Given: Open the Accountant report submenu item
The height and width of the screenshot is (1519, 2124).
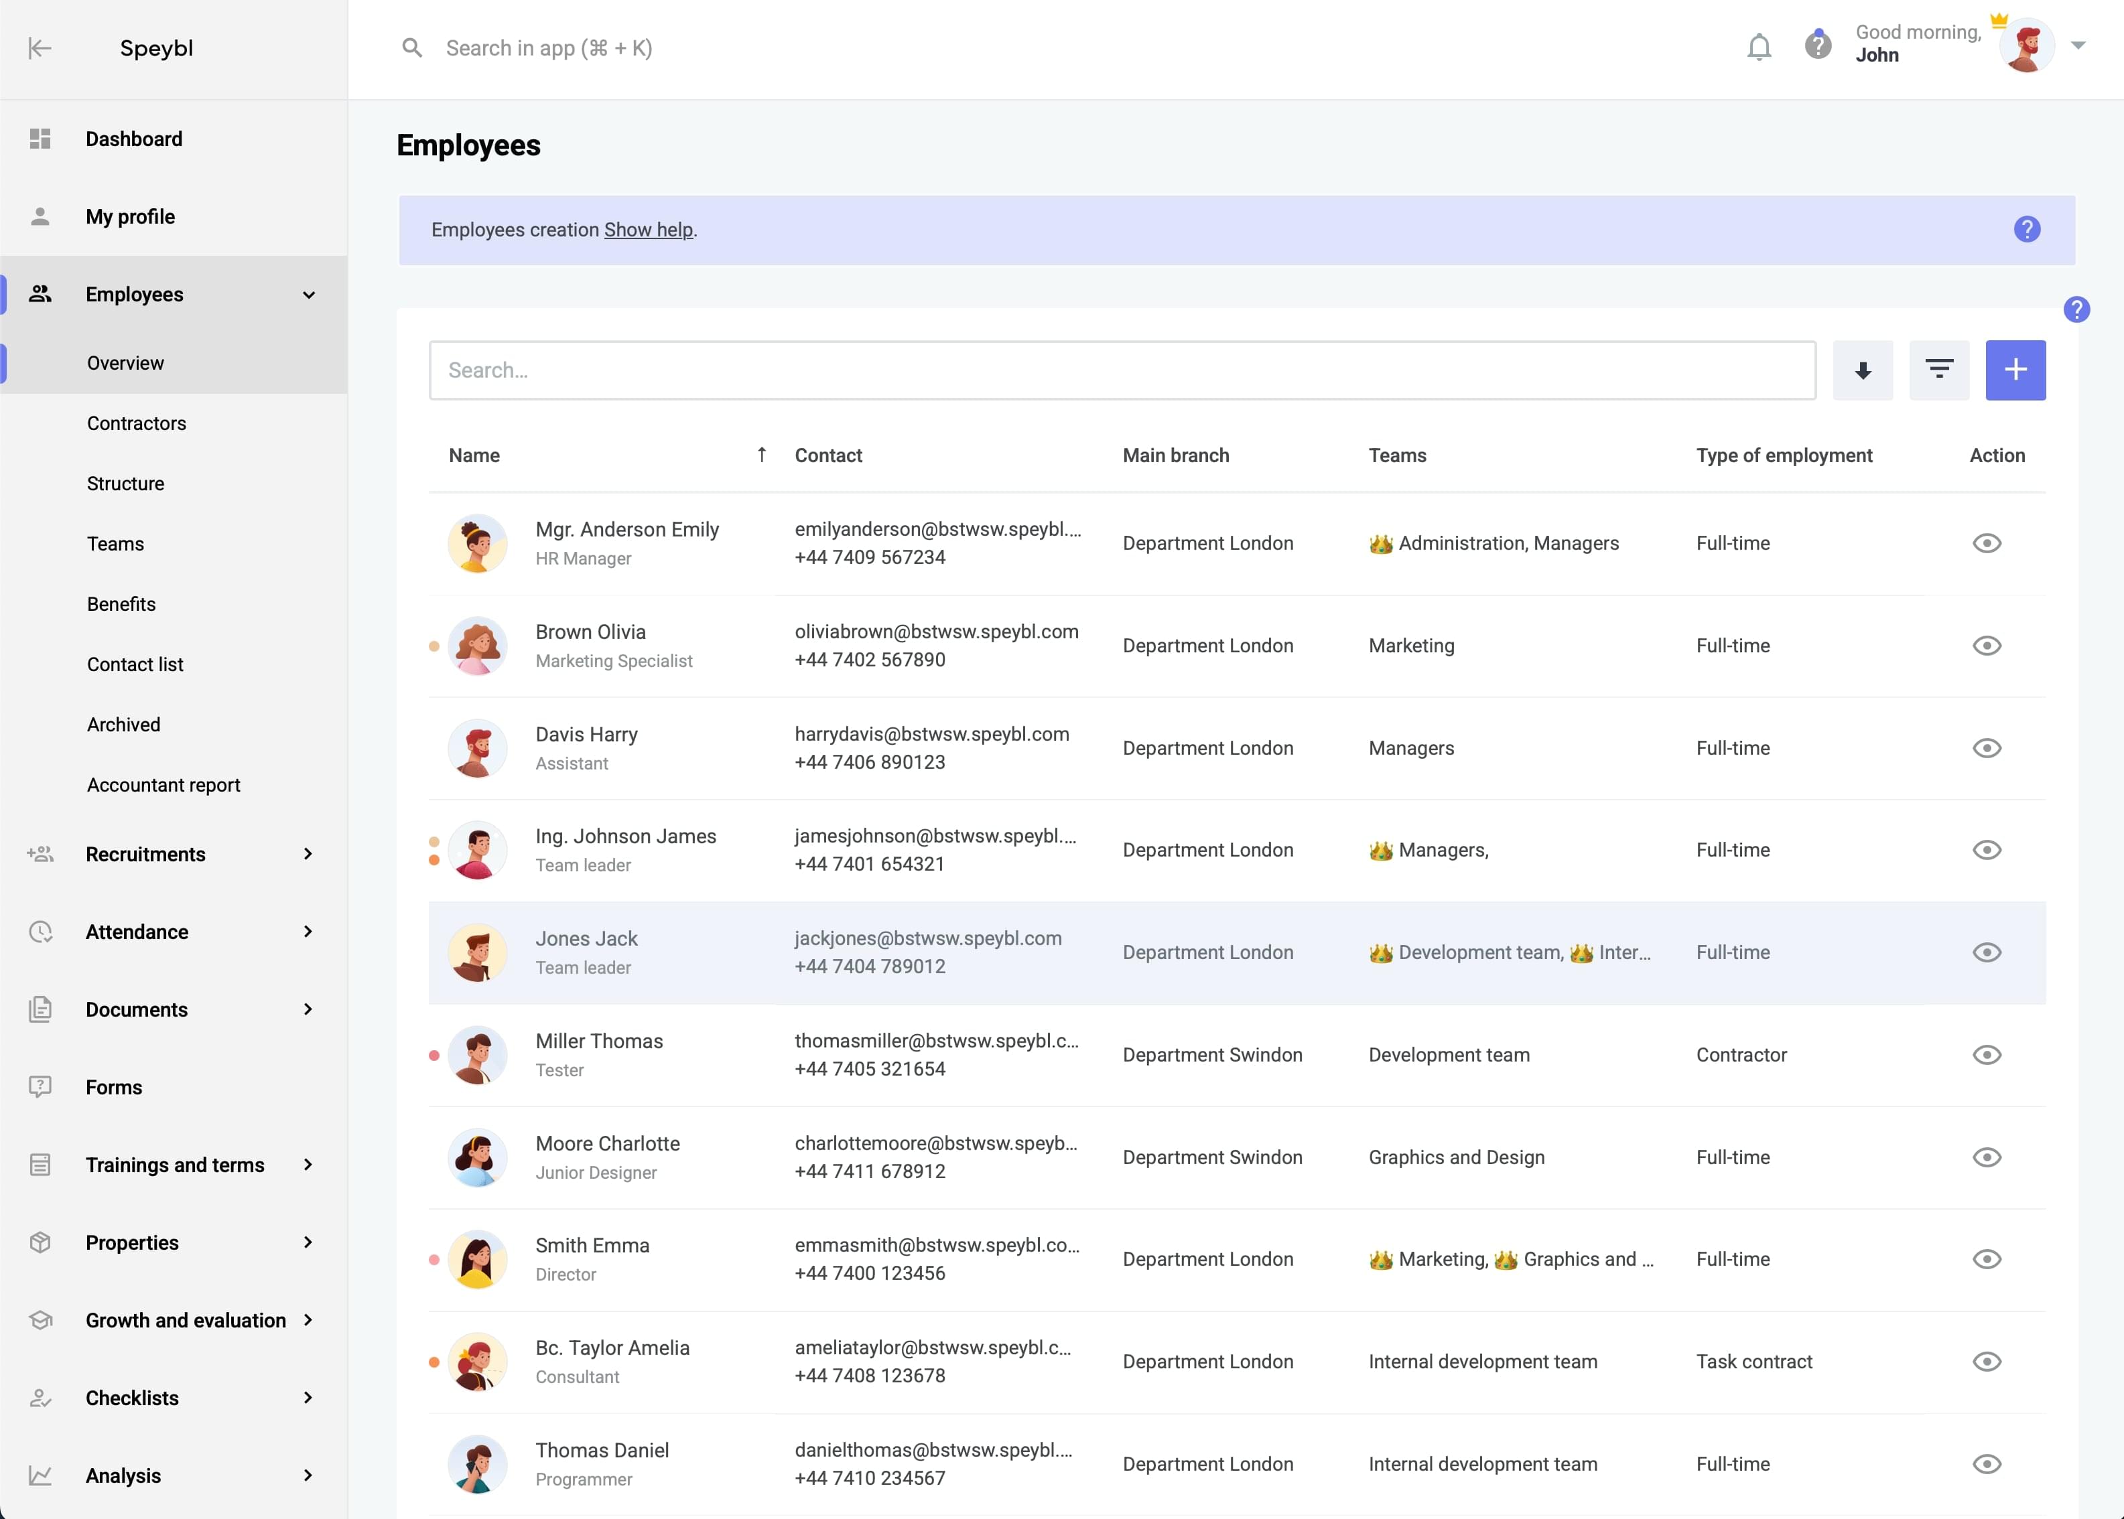Looking at the screenshot, I should 163,786.
